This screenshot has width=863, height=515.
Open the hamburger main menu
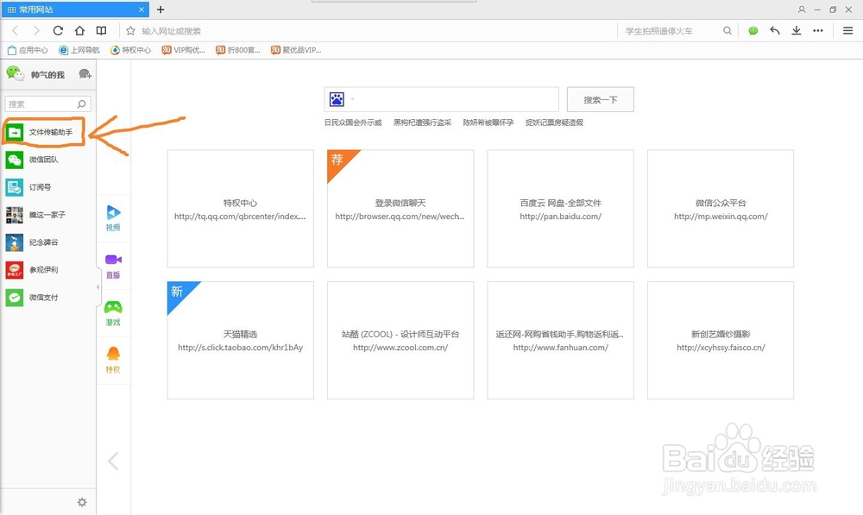click(x=847, y=31)
